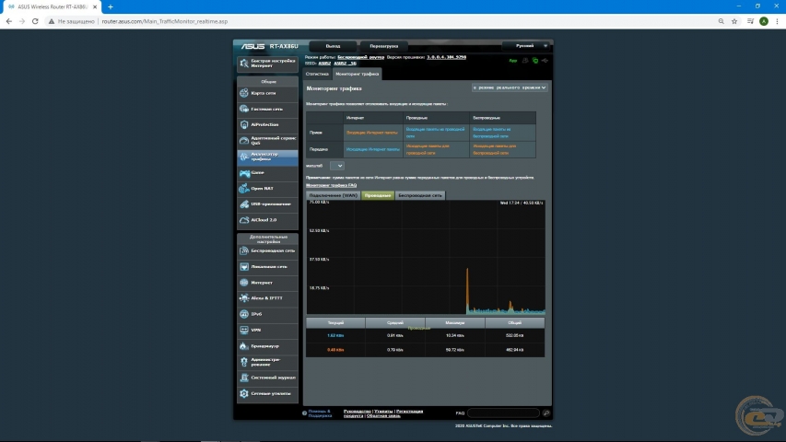Open Гостевая сеть guest network icon
Screen dimensions: 786x442
[x=244, y=109]
